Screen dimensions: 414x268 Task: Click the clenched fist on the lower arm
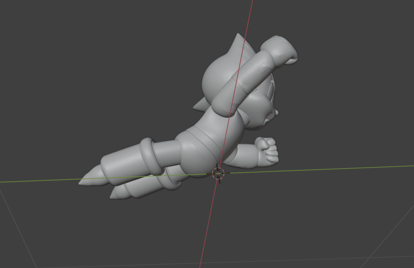[x=267, y=151]
